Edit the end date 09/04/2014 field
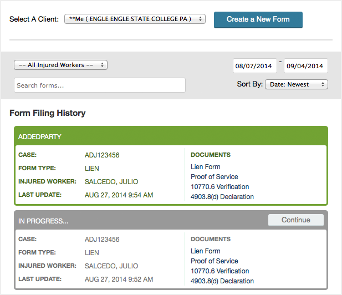 coord(306,65)
